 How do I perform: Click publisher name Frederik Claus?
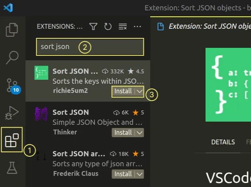click(x=76, y=173)
